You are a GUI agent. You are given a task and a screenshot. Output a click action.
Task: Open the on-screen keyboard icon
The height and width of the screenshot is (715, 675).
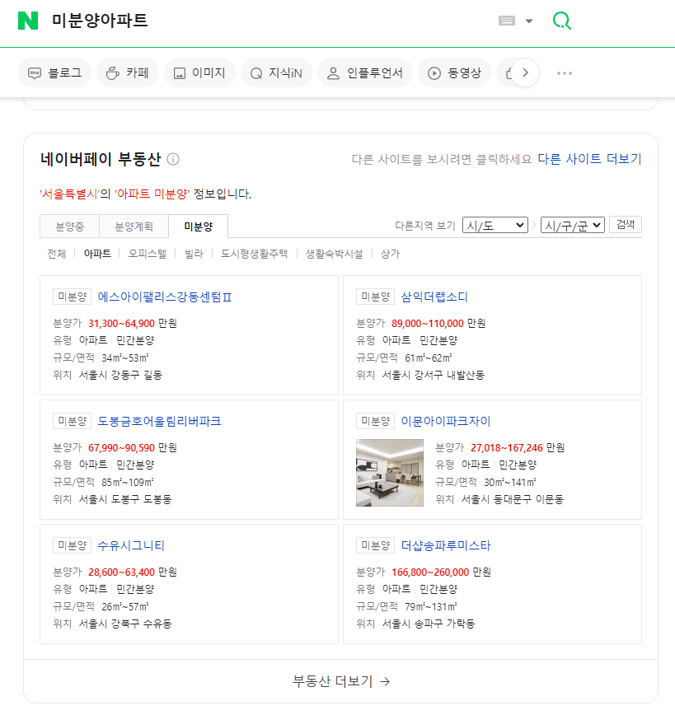pyautogui.click(x=507, y=21)
